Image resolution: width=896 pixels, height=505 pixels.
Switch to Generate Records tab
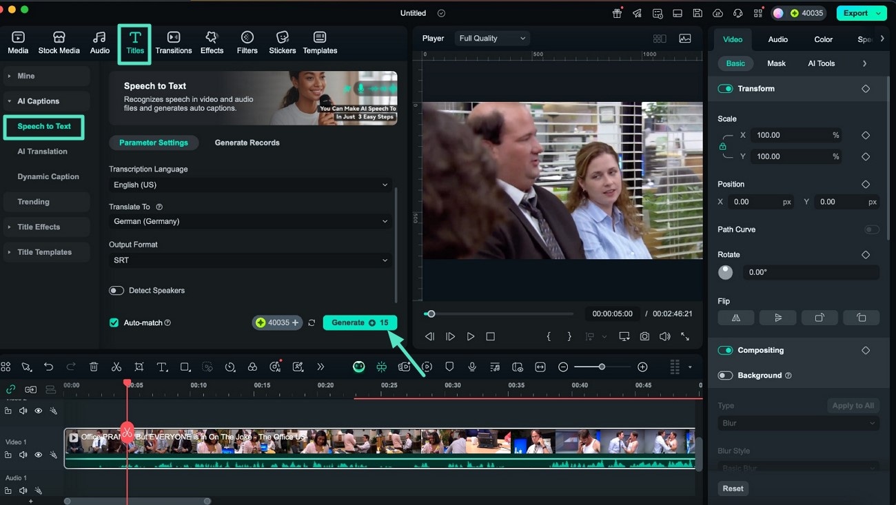point(247,143)
